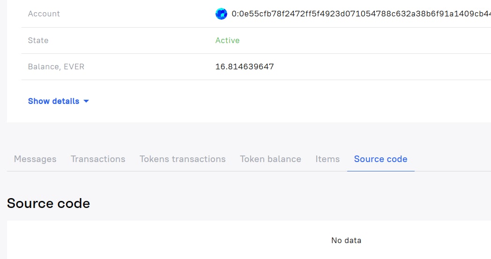This screenshot has height=259, width=491.
Task: Switch to the Messages tab
Action: coord(35,159)
